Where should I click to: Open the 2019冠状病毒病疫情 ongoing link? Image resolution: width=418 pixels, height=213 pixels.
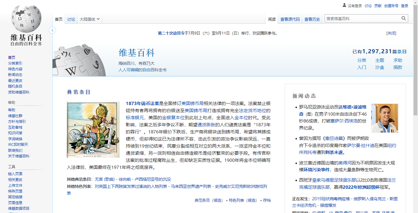331,199
